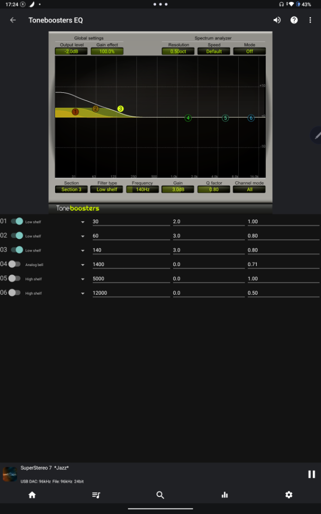Viewport: 321px width, 514px height.
Task: Edit band 04 gain field 0.0
Action: click(209, 264)
